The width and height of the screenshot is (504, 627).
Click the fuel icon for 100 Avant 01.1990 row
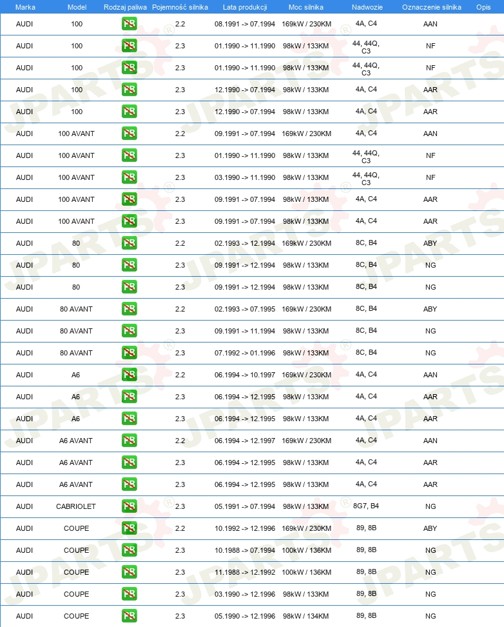click(x=129, y=155)
